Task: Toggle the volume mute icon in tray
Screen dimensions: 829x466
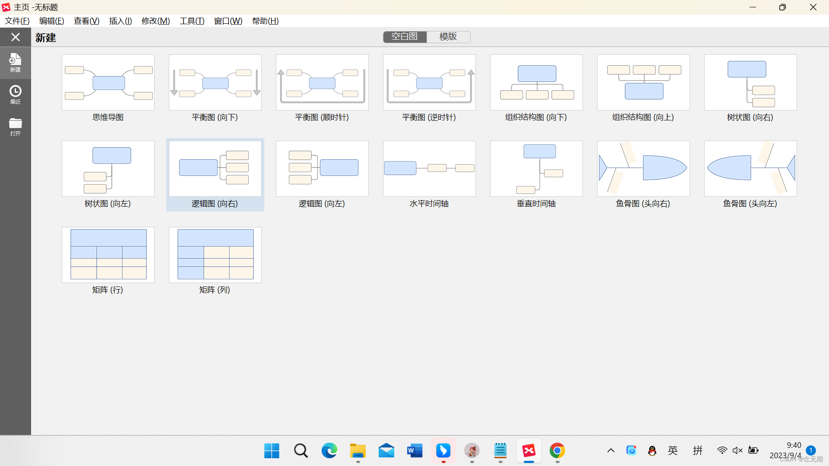Action: [737, 450]
